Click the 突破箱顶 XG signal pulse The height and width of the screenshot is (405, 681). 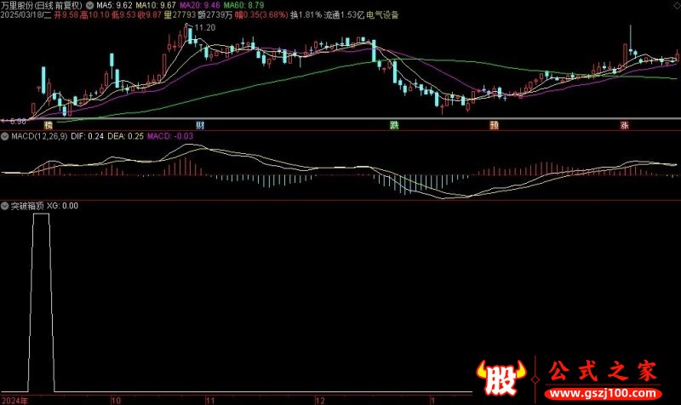[x=41, y=303]
